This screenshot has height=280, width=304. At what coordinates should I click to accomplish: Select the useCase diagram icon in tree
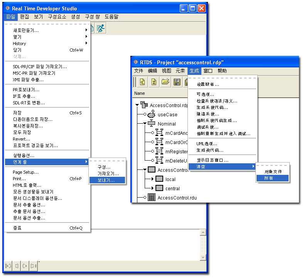152,115
